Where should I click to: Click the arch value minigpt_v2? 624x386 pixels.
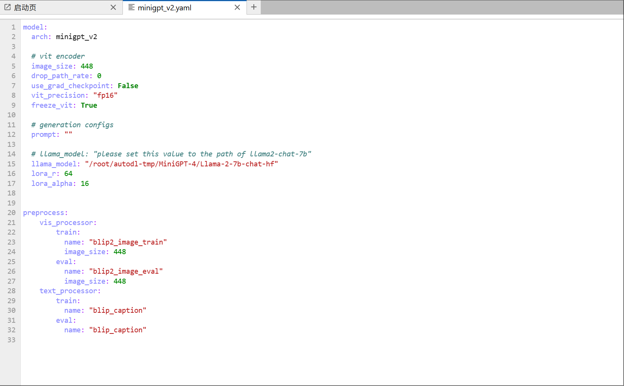76,37
